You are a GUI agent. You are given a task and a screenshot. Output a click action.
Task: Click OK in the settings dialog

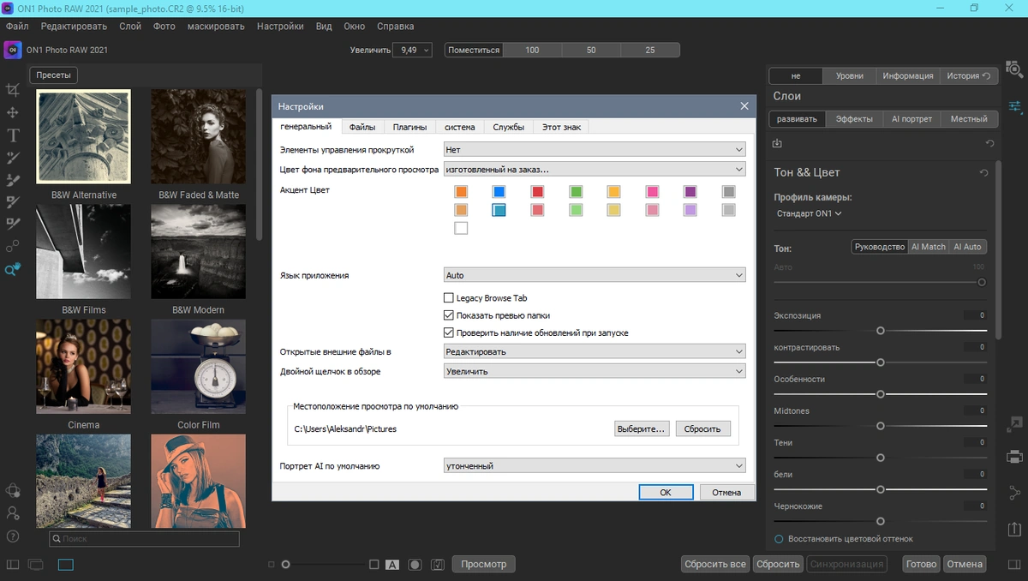point(666,493)
